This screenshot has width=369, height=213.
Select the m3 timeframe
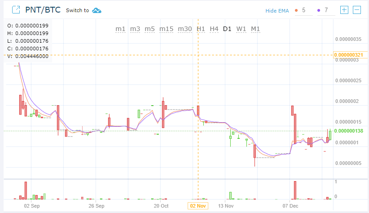[x=135, y=29]
